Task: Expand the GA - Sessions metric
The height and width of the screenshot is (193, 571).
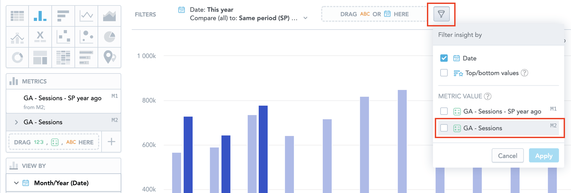Action: 16,122
